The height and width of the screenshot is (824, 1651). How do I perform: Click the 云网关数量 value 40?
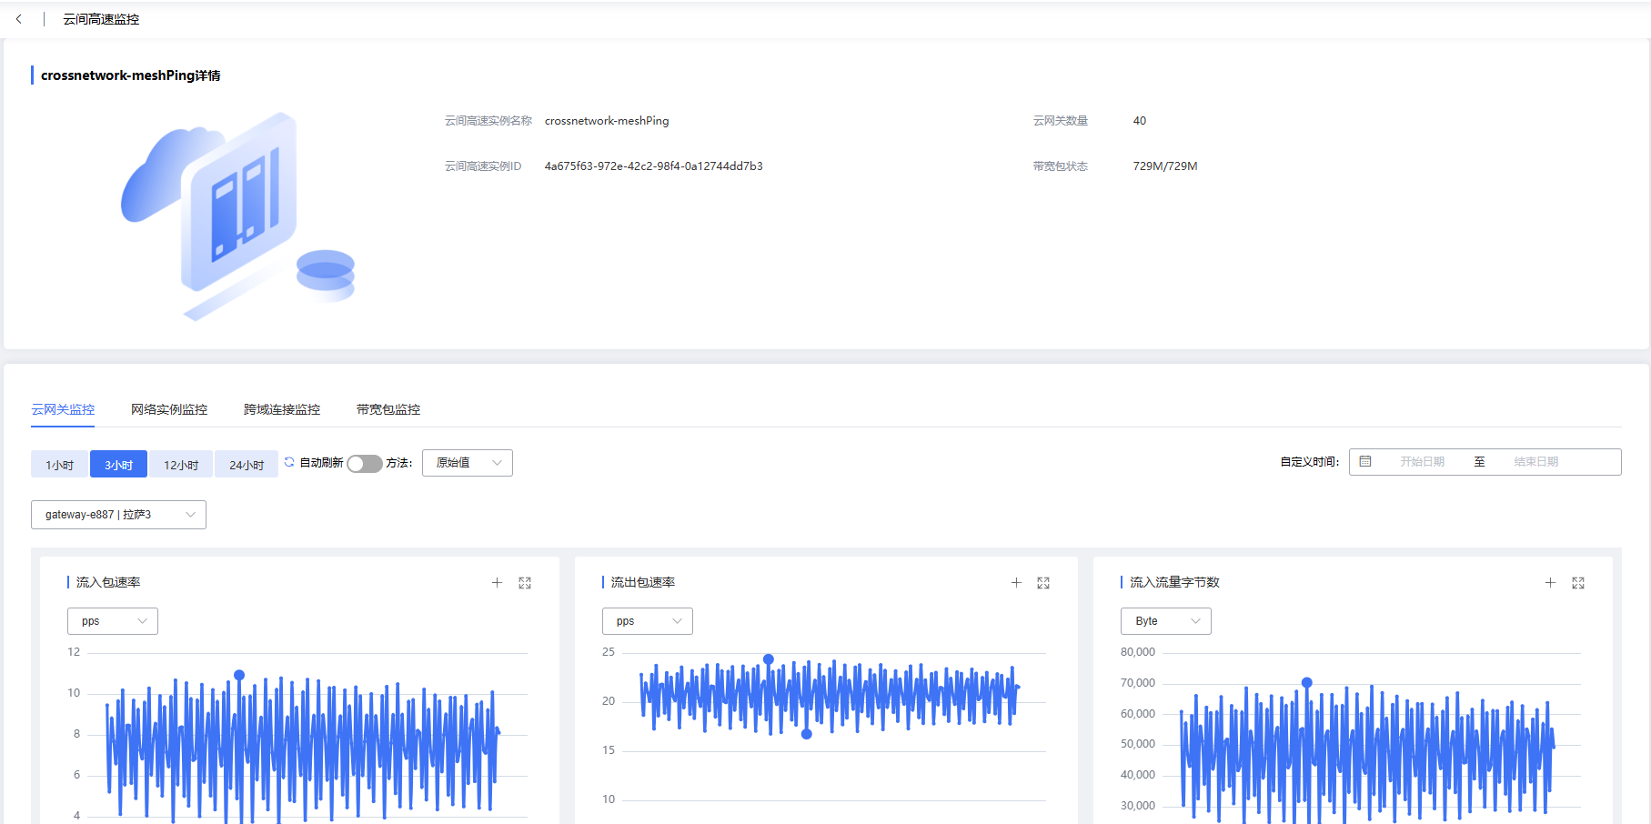1140,121
